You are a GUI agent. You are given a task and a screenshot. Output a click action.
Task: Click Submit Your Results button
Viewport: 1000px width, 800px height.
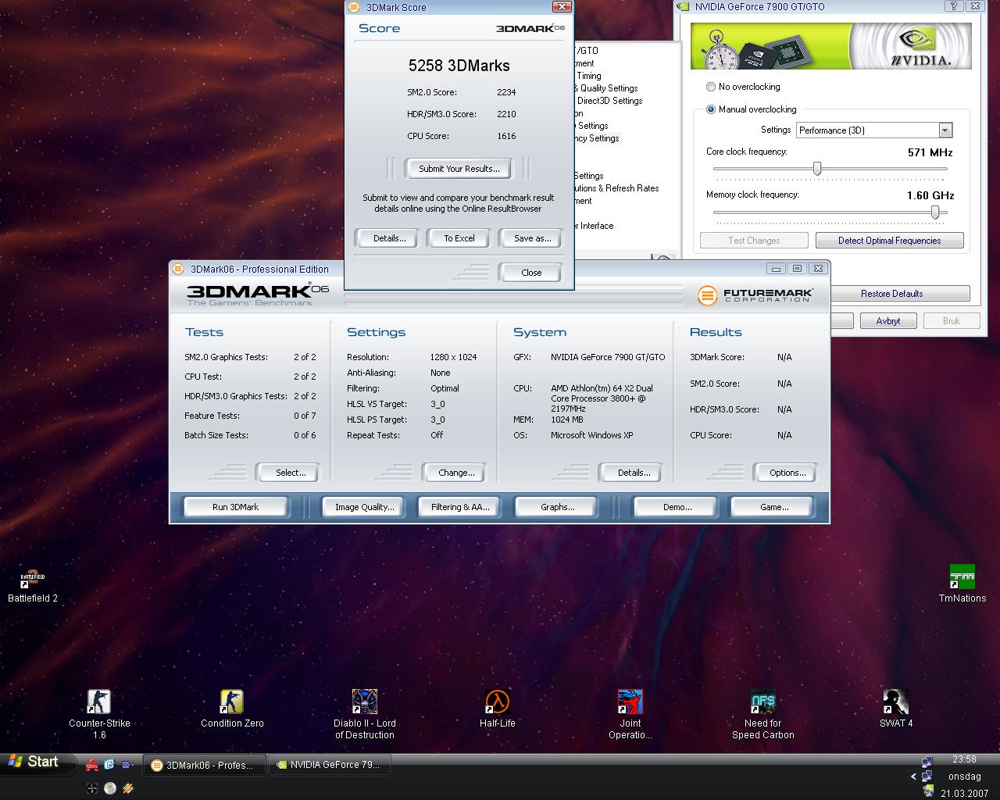[x=459, y=169]
